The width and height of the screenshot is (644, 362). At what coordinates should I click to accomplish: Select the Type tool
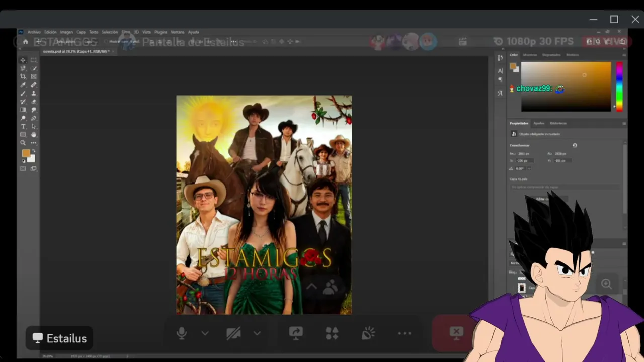(x=23, y=126)
